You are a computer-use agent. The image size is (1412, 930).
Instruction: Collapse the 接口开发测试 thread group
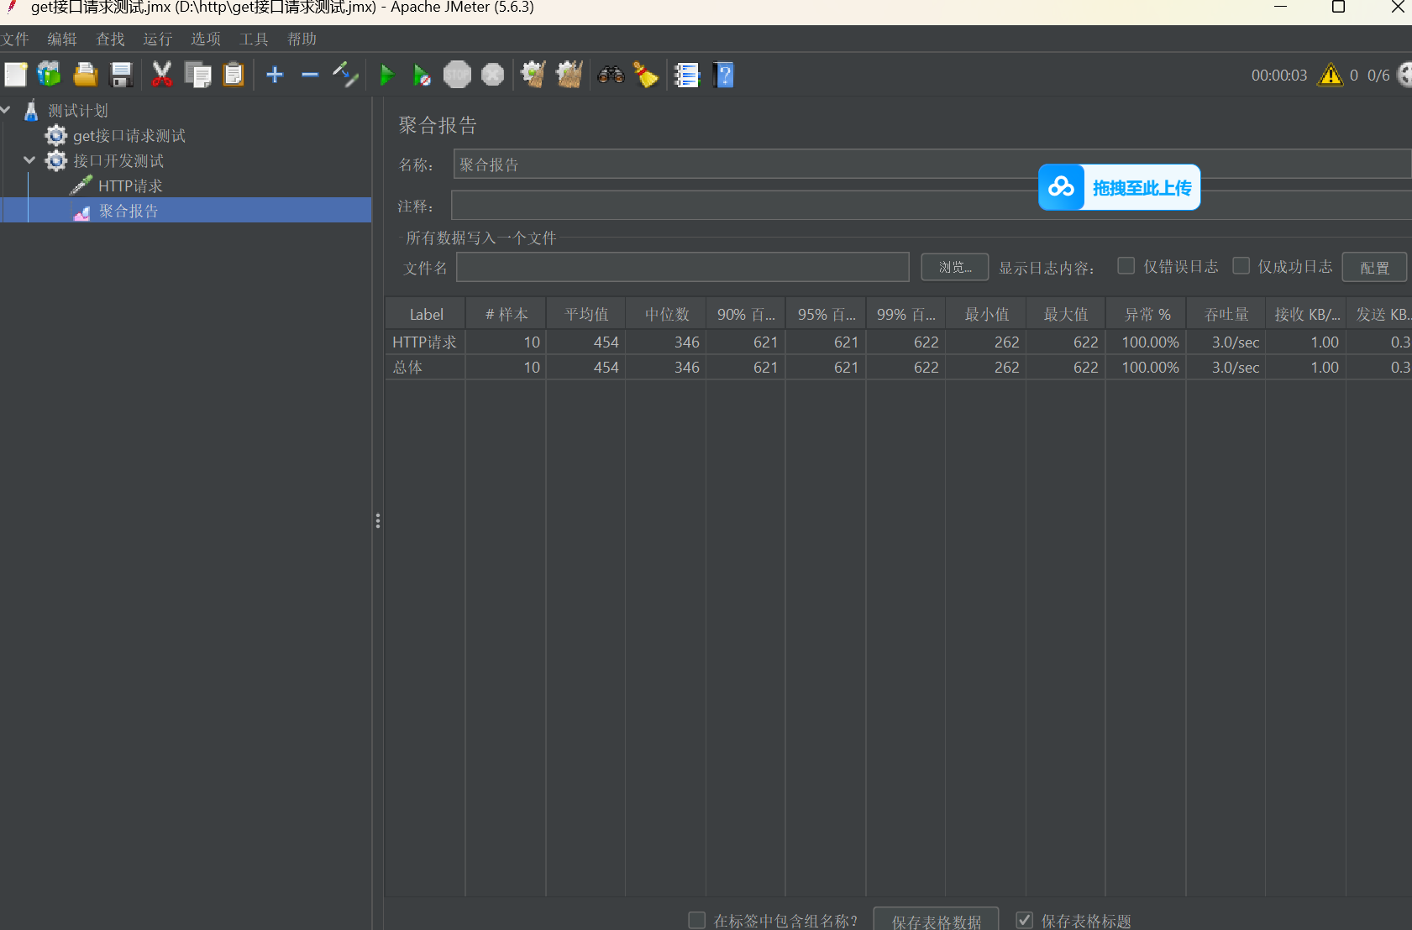(x=29, y=160)
